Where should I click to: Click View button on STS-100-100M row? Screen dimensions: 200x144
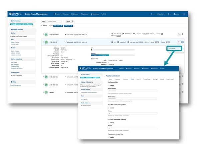click(179, 34)
